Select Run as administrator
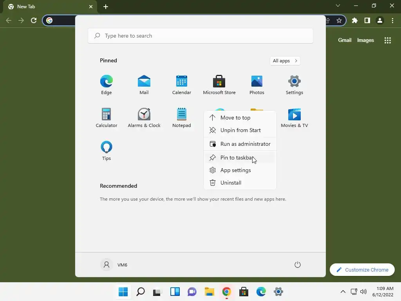This screenshot has width=401, height=301. tap(240, 144)
